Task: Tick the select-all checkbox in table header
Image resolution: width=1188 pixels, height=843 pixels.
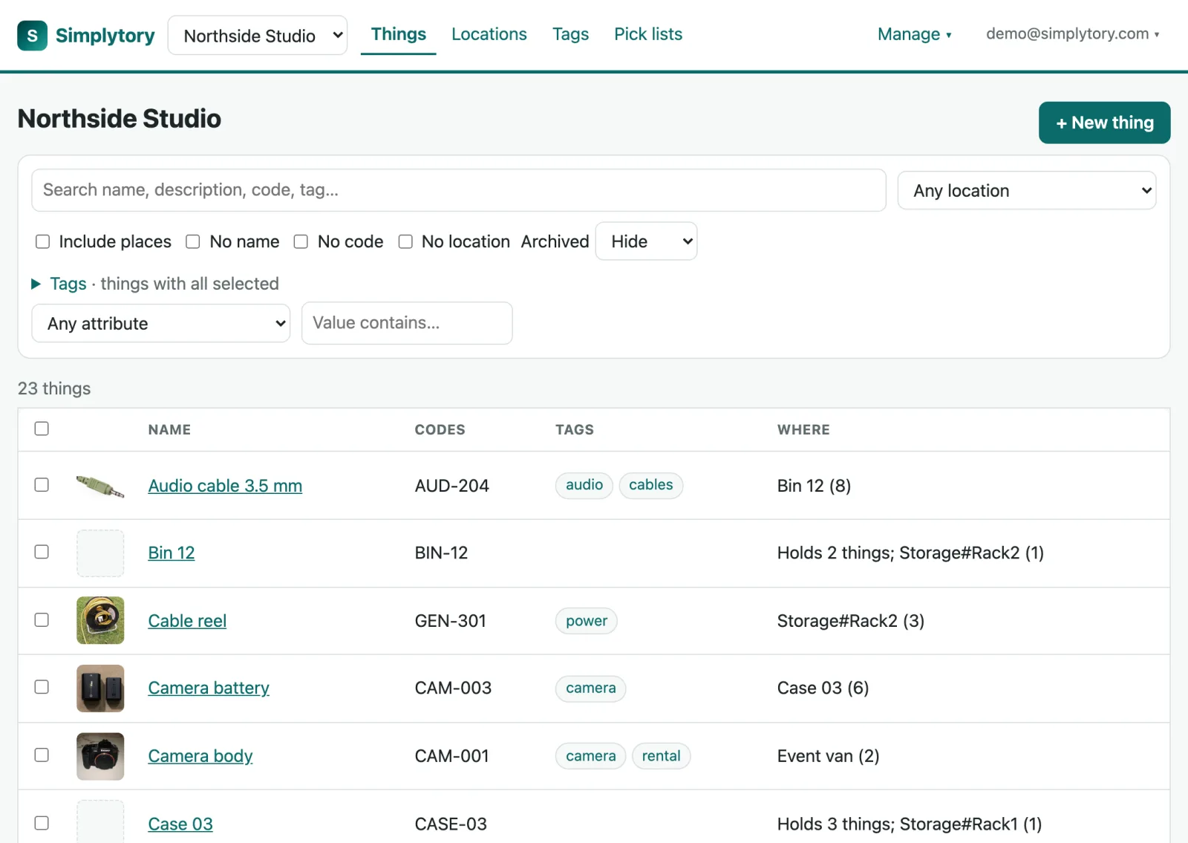Action: coord(42,429)
